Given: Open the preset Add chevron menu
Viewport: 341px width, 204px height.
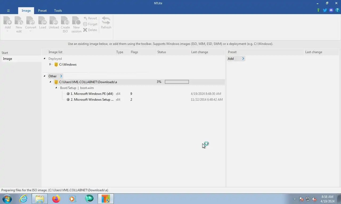Looking at the screenshot, I should tap(243, 59).
